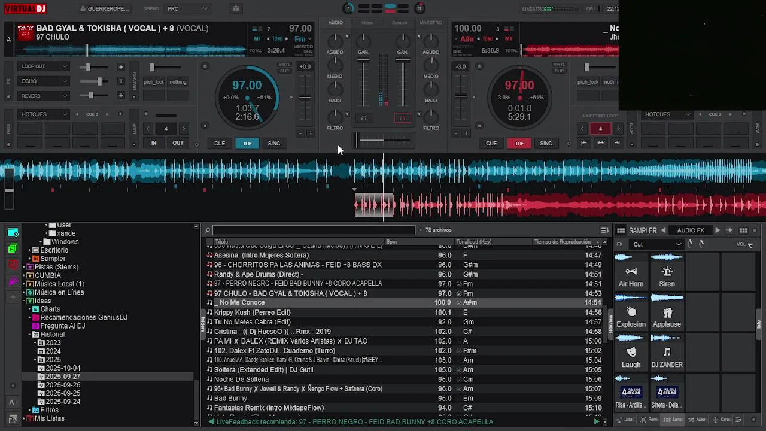Click the left channel headphone cue button
This screenshot has width=766, height=431.
click(x=363, y=118)
